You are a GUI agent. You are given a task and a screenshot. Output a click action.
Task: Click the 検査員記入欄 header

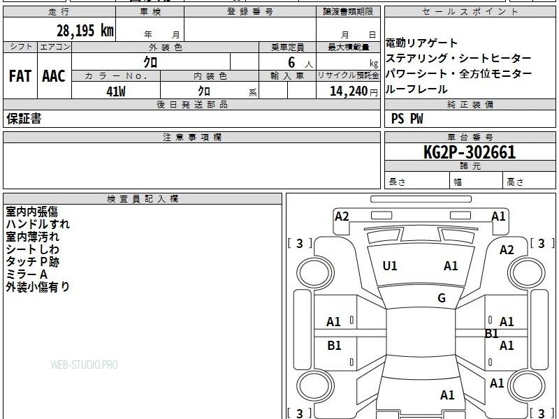(143, 199)
